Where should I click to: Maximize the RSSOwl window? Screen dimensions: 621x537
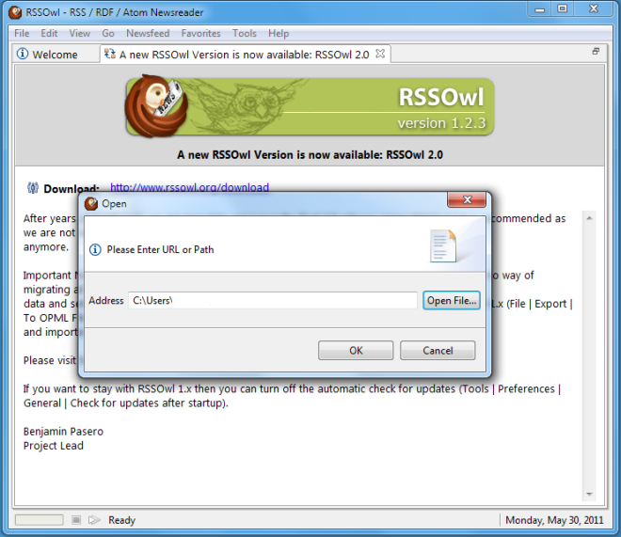click(x=562, y=8)
